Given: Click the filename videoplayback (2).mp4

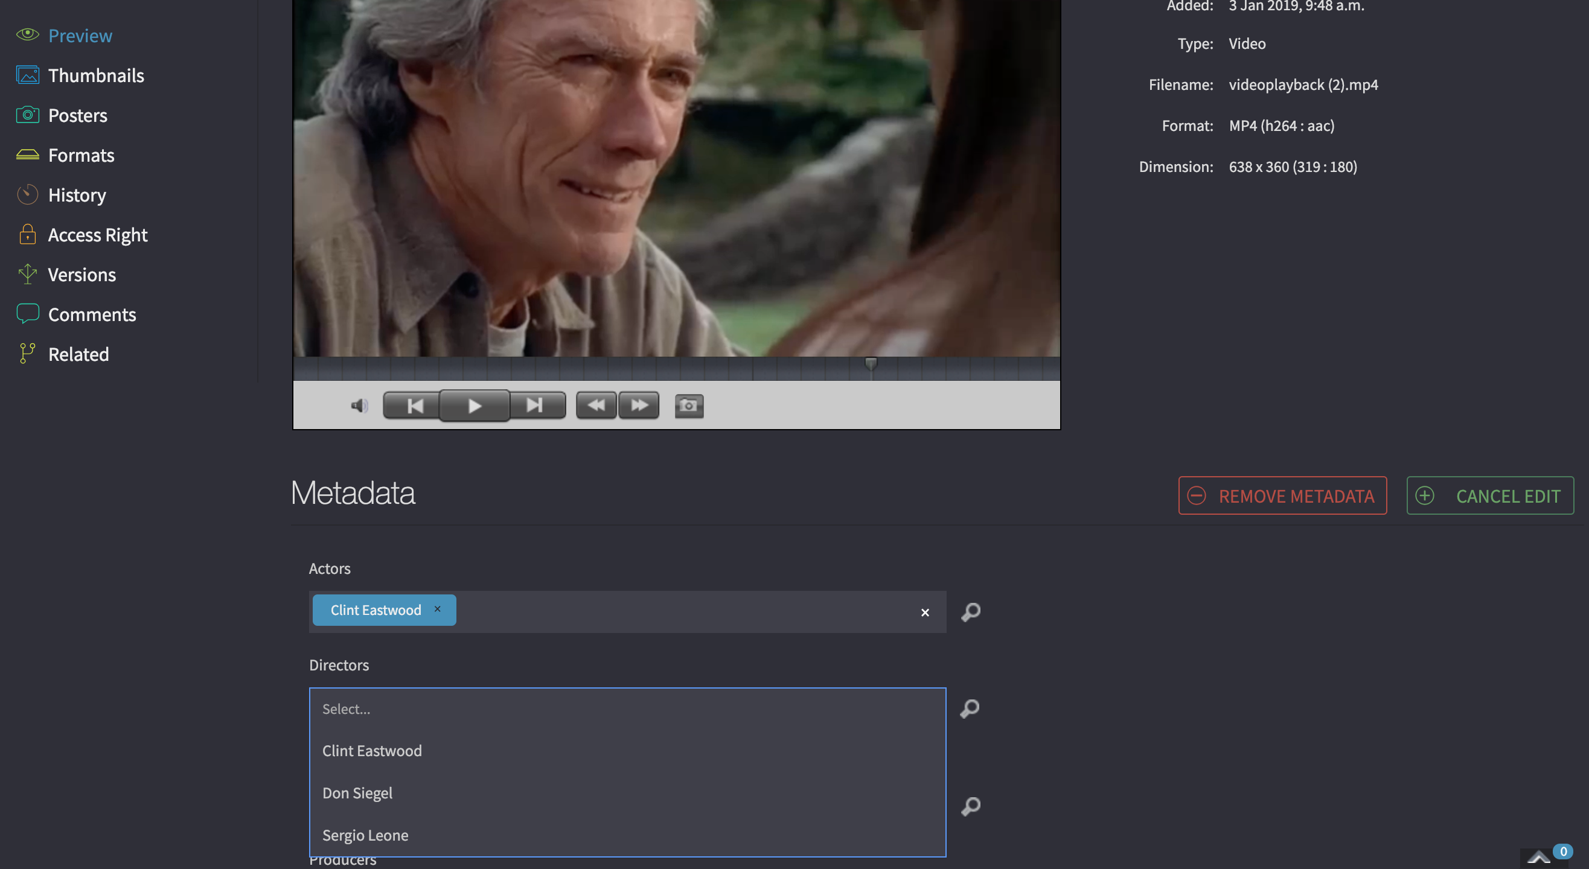Looking at the screenshot, I should pyautogui.click(x=1303, y=84).
